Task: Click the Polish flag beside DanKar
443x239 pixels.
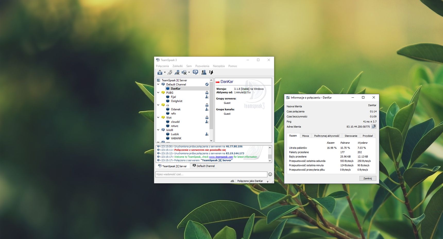Action: click(218, 82)
